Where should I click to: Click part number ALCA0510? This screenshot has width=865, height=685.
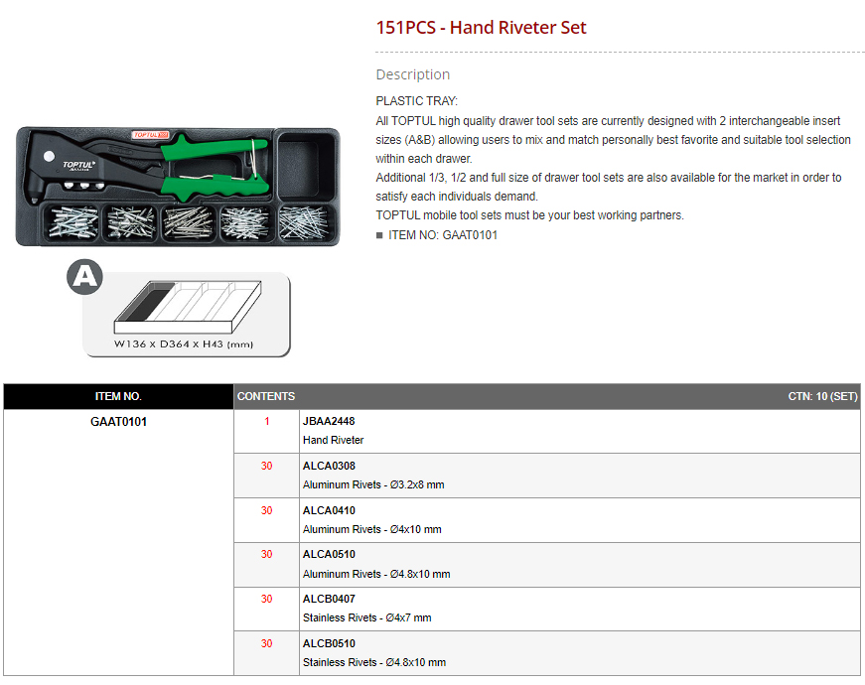[x=329, y=554]
